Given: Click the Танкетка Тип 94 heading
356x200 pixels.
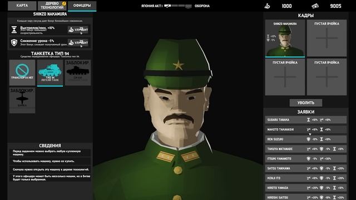Looking at the screenshot, I should pyautogui.click(x=50, y=53).
